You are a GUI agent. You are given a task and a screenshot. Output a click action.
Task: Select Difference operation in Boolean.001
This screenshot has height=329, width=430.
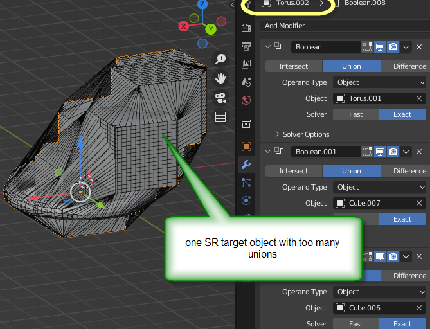(x=406, y=171)
